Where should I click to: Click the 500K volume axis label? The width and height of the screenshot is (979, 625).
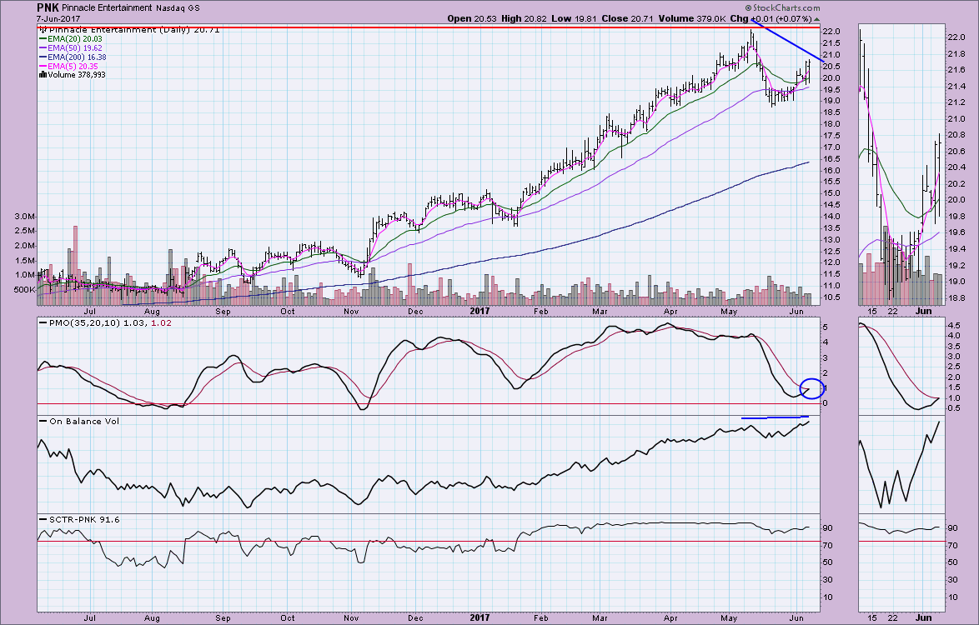coord(24,289)
